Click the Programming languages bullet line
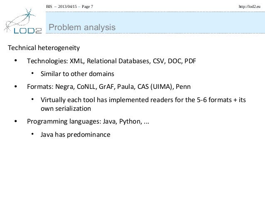This screenshot has height=198, width=265. click(x=88, y=122)
